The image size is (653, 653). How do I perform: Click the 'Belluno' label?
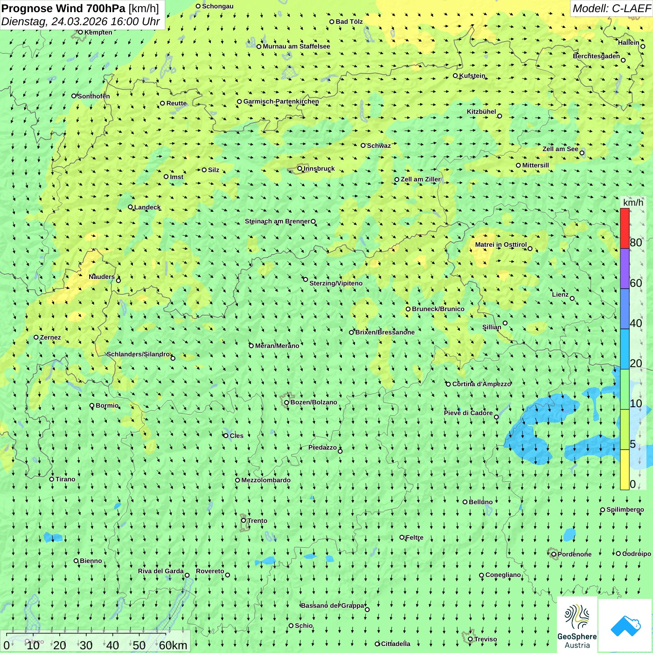(480, 502)
